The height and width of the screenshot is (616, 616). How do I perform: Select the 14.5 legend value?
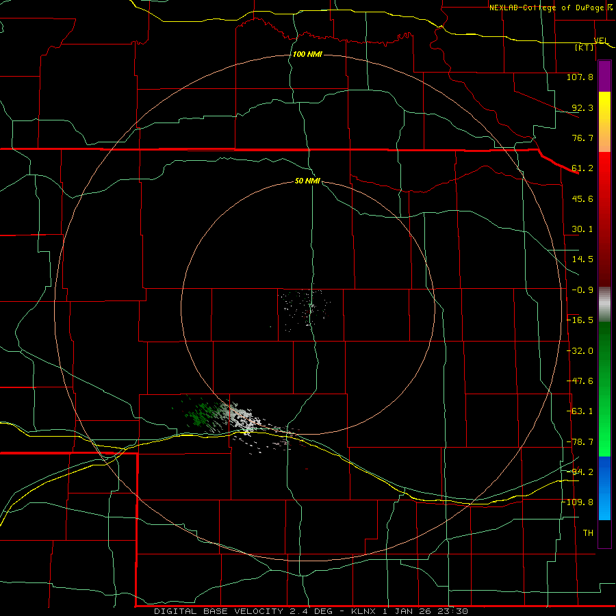tap(582, 259)
